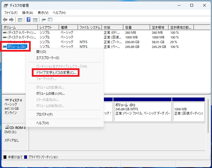
Task: Select the ボリューム (D:) list row
Action: tap(16, 47)
